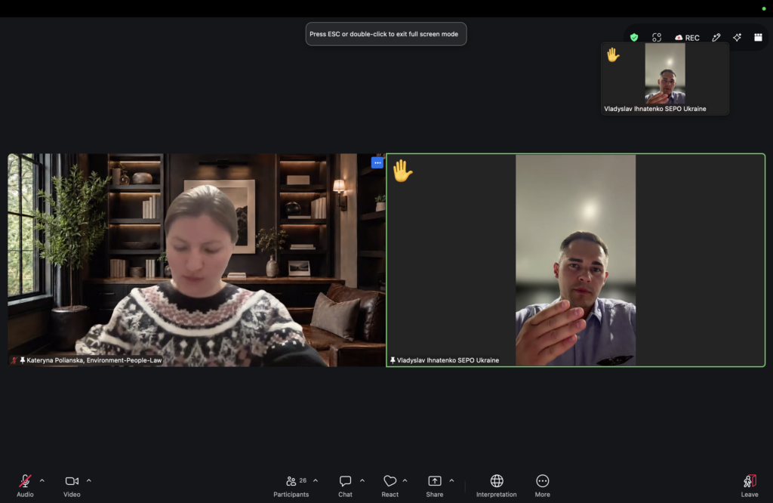Screen dimensions: 773x503
Task: Click "Vladyslav Ihnatenko SEPO Ukraine" label under floating thumbnail
Action: click(655, 109)
